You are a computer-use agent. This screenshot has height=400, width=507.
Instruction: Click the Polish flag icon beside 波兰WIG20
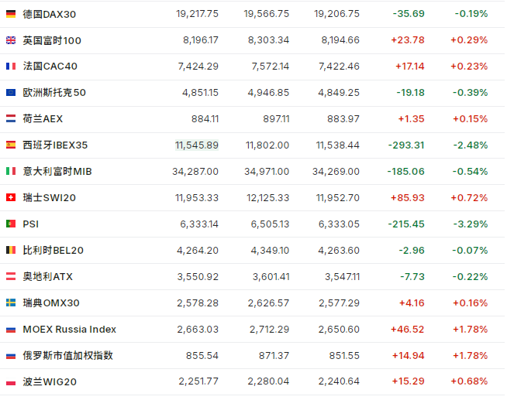pos(11,382)
